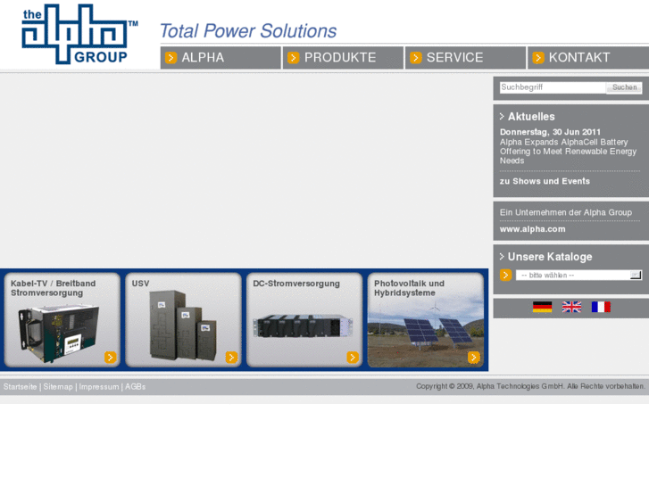Visit the www.alpha.com link
Viewport: 649px width, 486px height.
(x=532, y=229)
